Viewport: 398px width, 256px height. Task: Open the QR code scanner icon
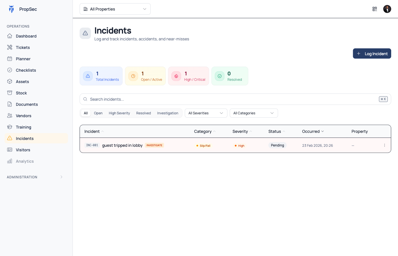375,9
